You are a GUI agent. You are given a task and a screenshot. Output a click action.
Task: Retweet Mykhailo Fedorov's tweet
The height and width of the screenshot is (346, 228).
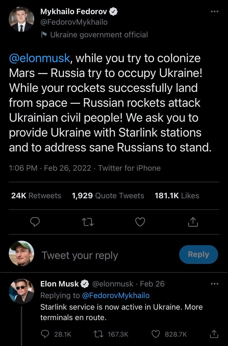coord(88,222)
